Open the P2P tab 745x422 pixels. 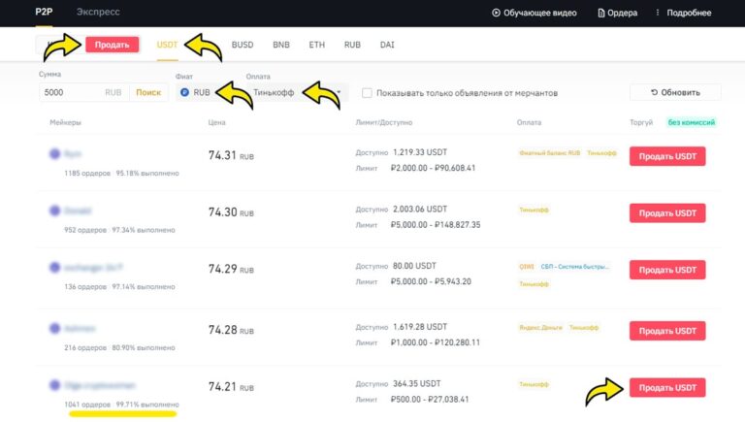44,12
